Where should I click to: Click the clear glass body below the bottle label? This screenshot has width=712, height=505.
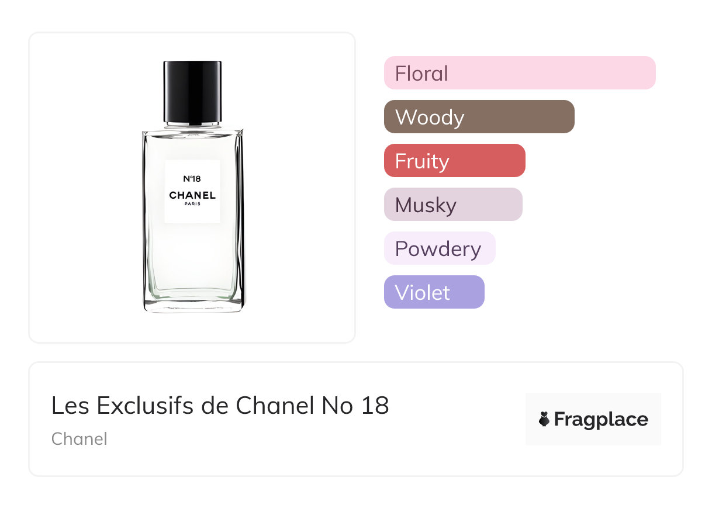192,257
